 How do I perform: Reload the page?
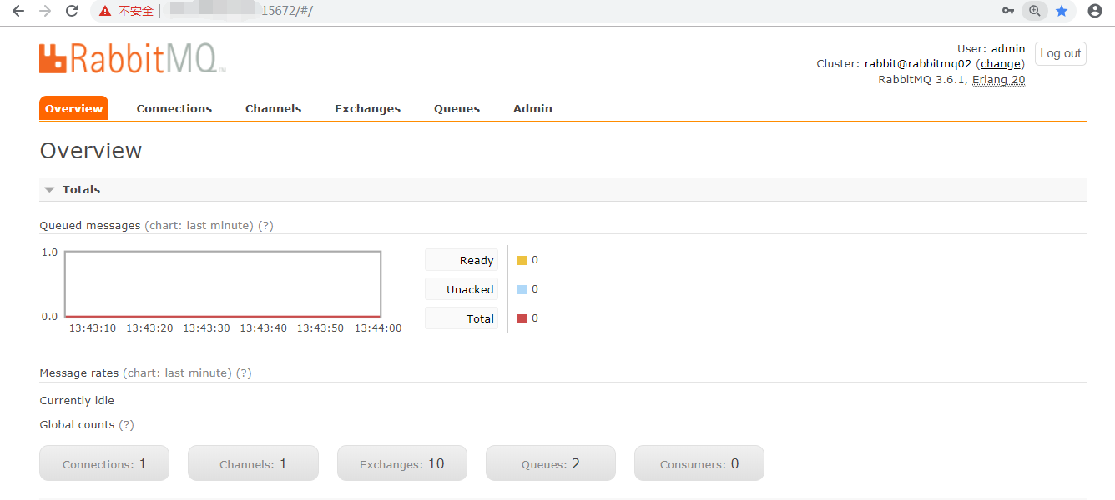click(x=72, y=11)
